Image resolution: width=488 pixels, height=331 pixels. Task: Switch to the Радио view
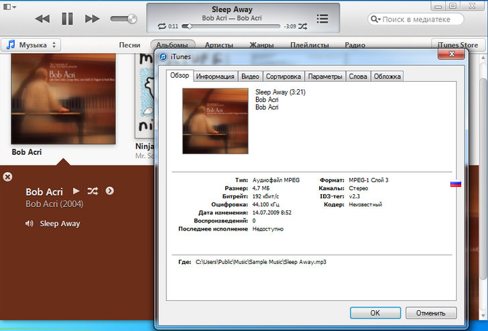click(355, 45)
